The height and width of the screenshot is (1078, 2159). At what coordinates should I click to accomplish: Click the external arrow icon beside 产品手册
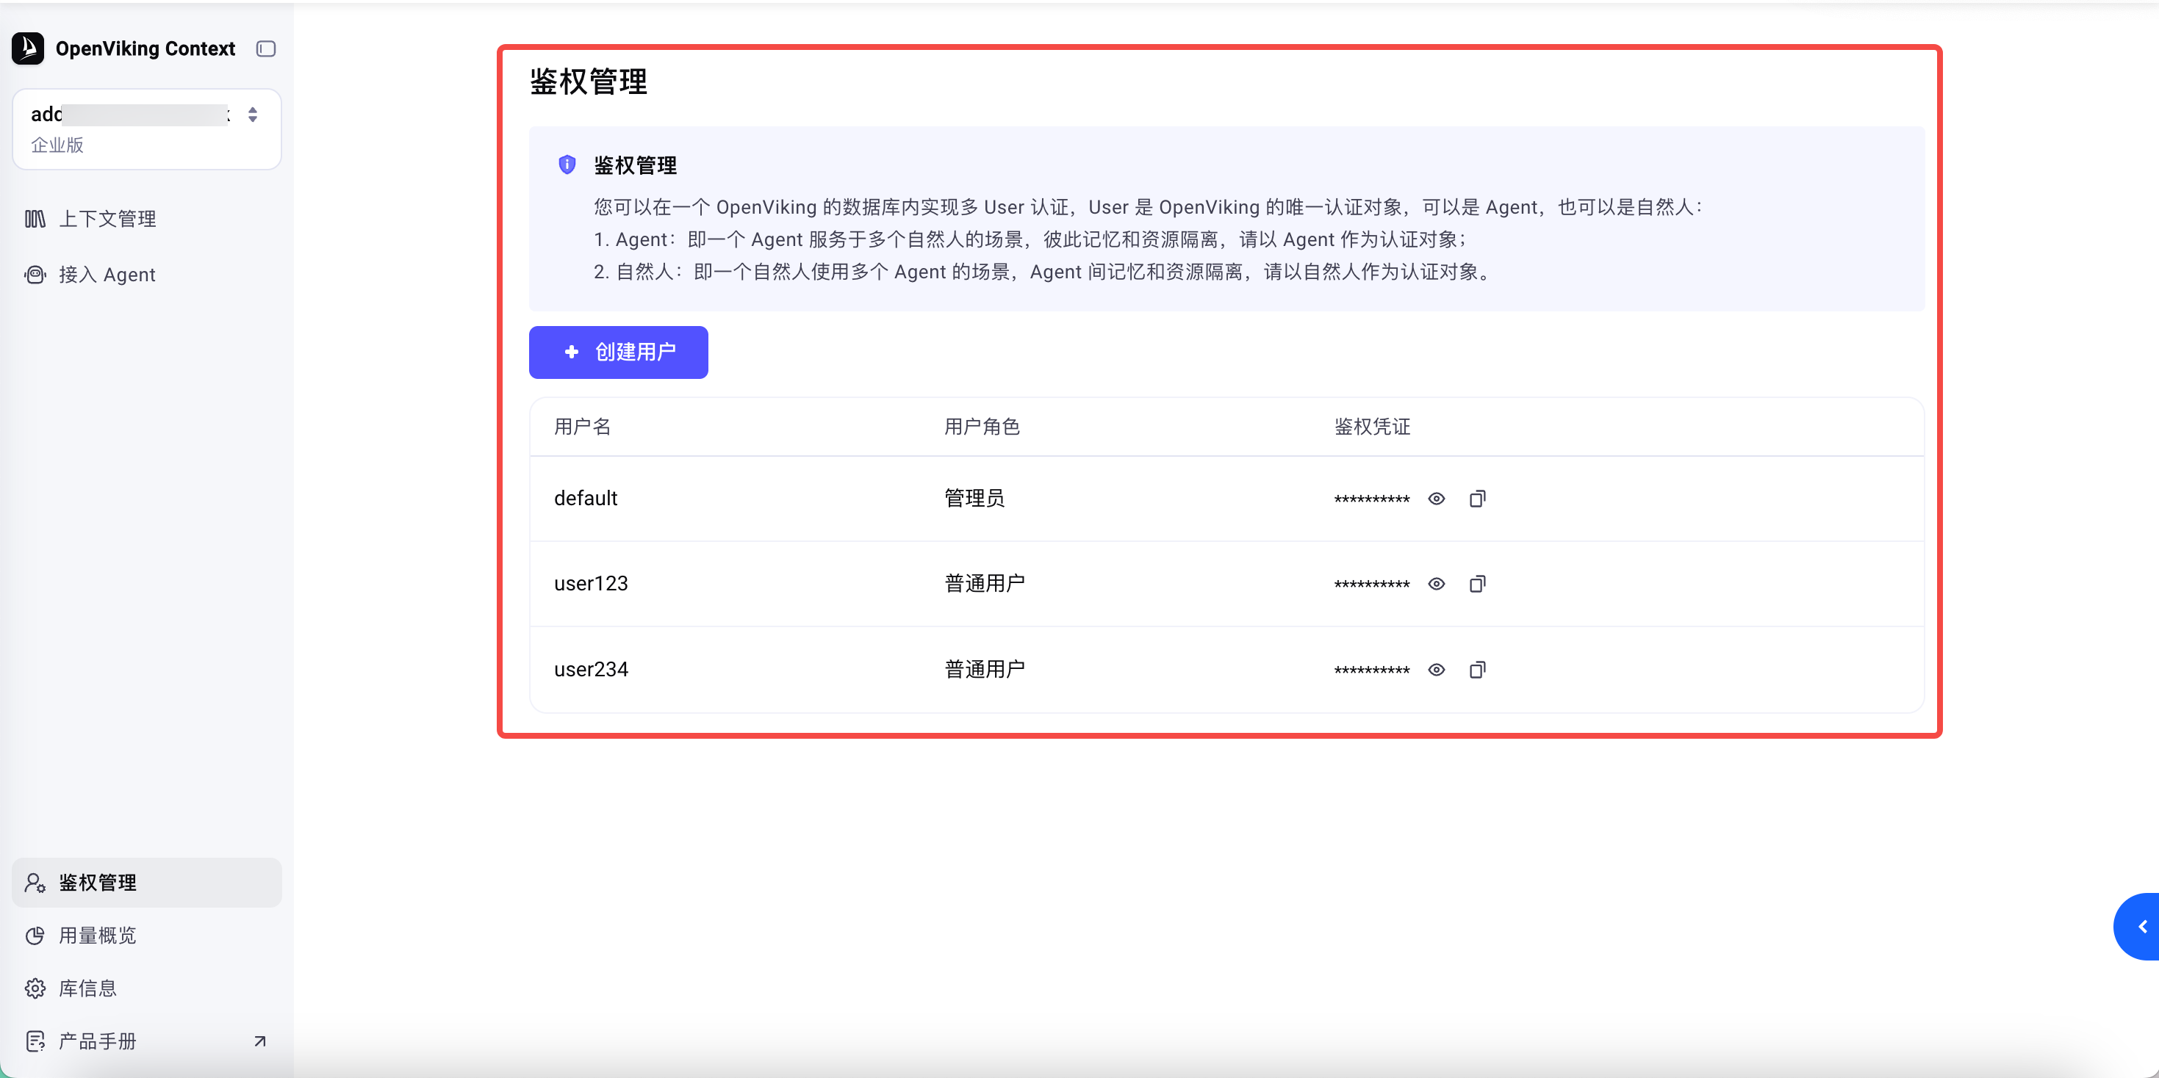click(260, 1041)
